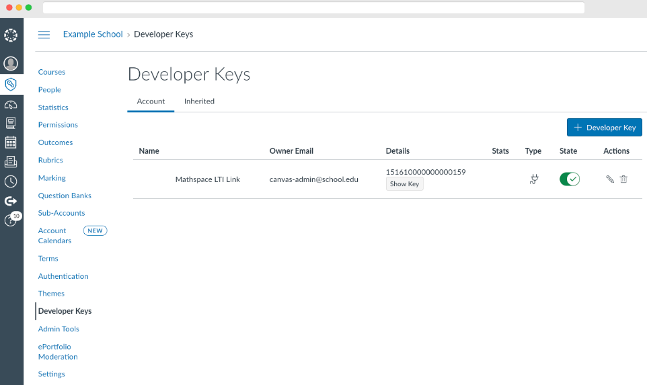Open the Calendar icon in sidebar
Screen dimensions: 647x385
pos(11,142)
